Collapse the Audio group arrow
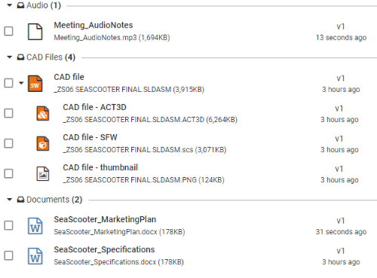 pyautogui.click(x=10, y=5)
